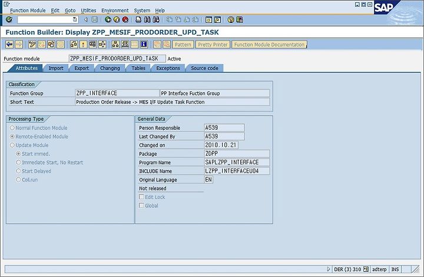Click the system info icon in status bar

pyautogui.click(x=366, y=269)
